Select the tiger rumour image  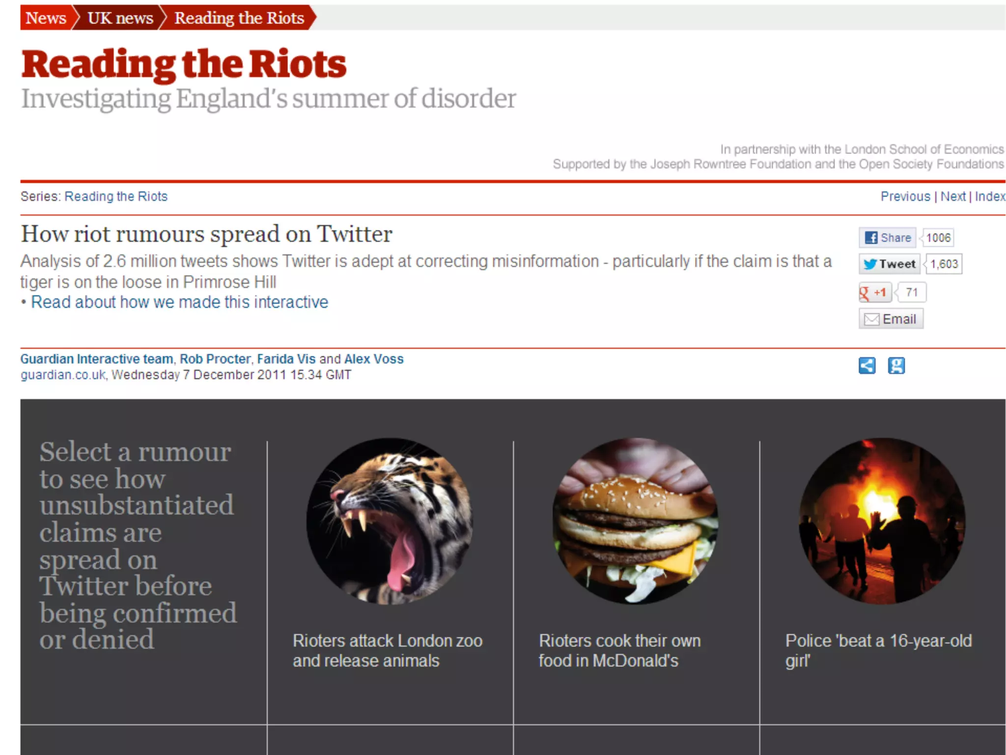pos(390,521)
